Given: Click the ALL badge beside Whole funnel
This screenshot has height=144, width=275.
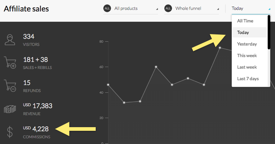Looking at the screenshot, I should 168,8.
